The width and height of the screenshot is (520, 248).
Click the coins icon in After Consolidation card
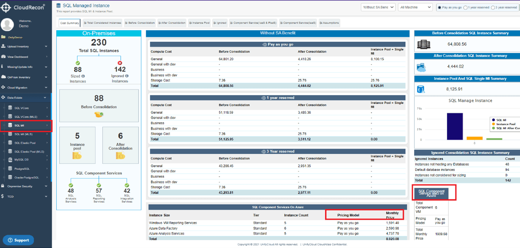pos(120,155)
